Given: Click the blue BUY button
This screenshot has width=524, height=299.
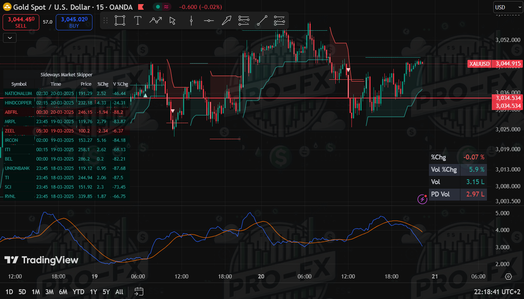Looking at the screenshot, I should 74,22.
